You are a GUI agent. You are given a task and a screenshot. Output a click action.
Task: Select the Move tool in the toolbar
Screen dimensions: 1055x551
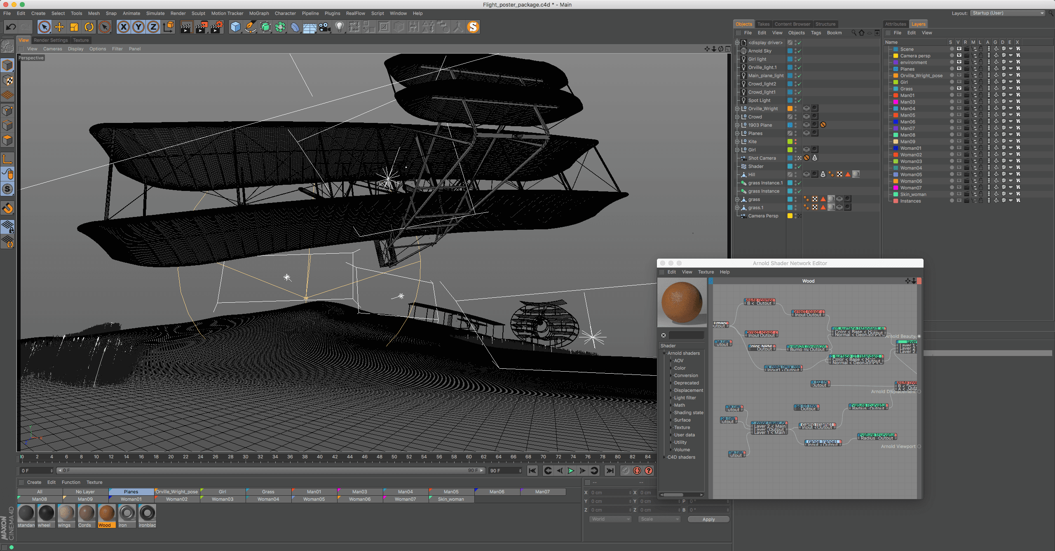59,27
